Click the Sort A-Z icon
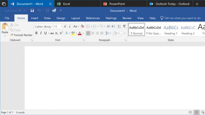This screenshot has height=115, width=205. click(119, 26)
